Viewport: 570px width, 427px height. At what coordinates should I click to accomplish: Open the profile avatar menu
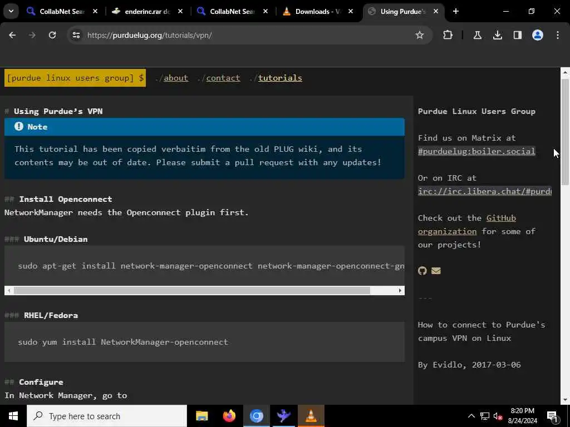click(537, 35)
